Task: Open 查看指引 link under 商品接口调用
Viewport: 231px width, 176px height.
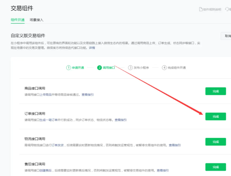Action: pyautogui.click(x=87, y=95)
